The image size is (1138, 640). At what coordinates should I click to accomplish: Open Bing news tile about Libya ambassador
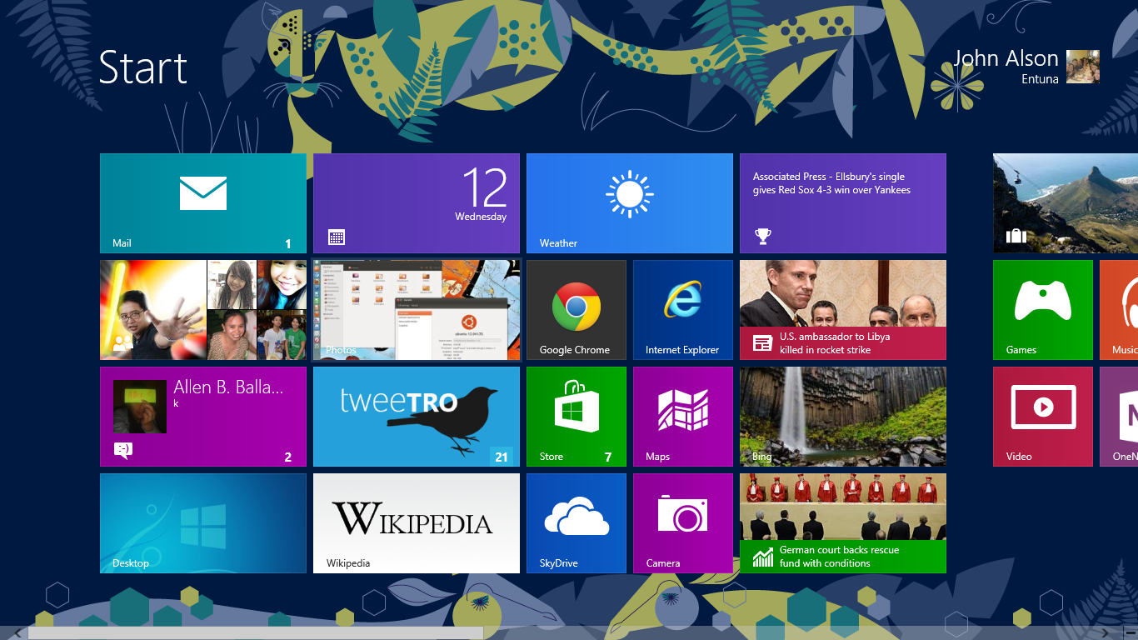(x=842, y=309)
